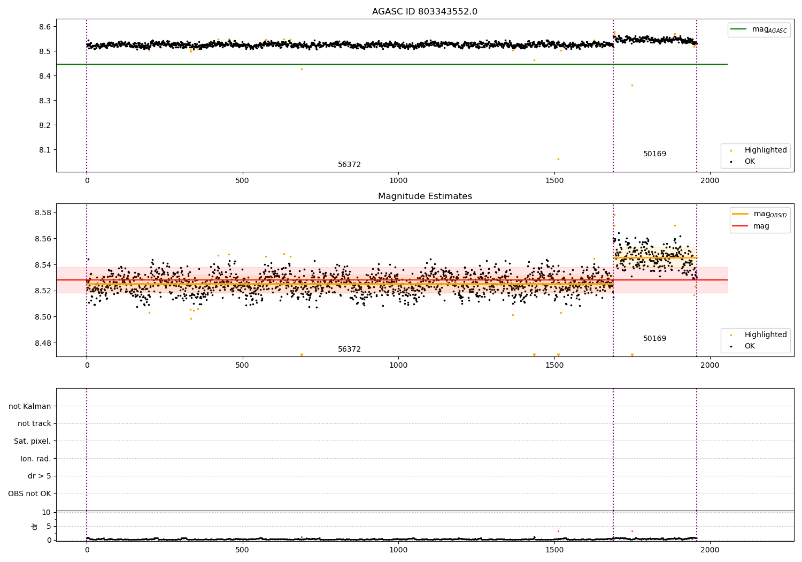Click the 2000 x-axis tick on bottom plot
The width and height of the screenshot is (802, 562).
(x=710, y=549)
